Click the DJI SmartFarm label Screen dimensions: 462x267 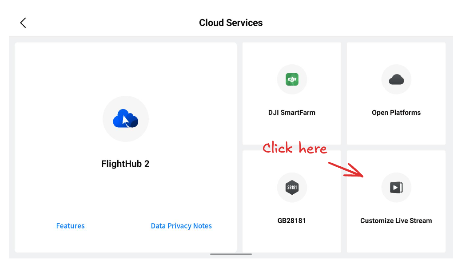coord(292,113)
